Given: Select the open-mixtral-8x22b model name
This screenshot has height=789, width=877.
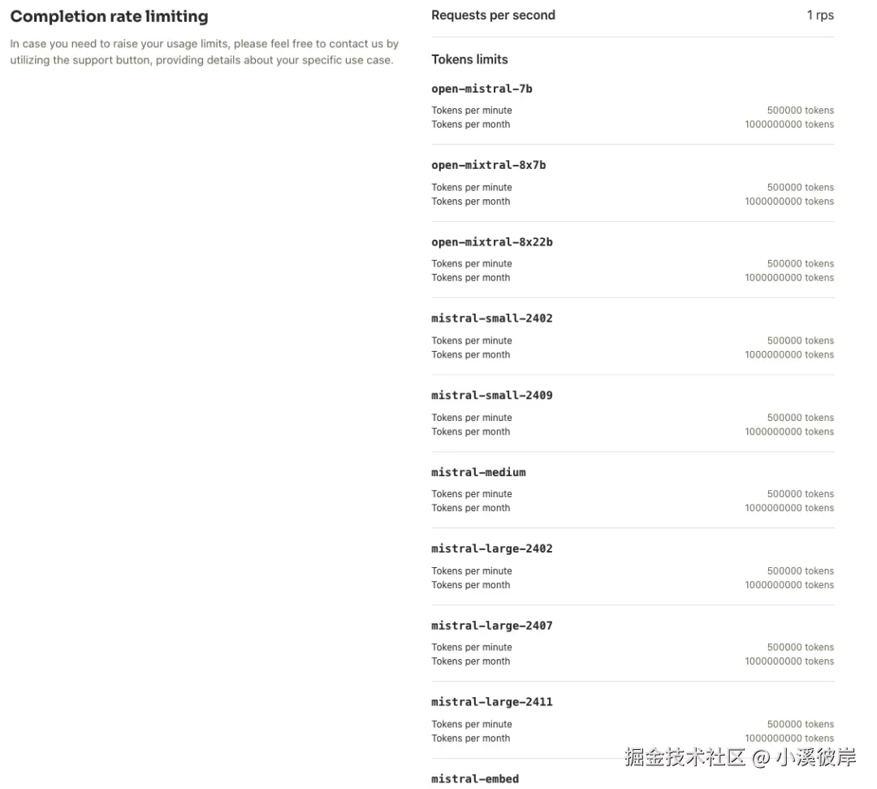Looking at the screenshot, I should 491,241.
